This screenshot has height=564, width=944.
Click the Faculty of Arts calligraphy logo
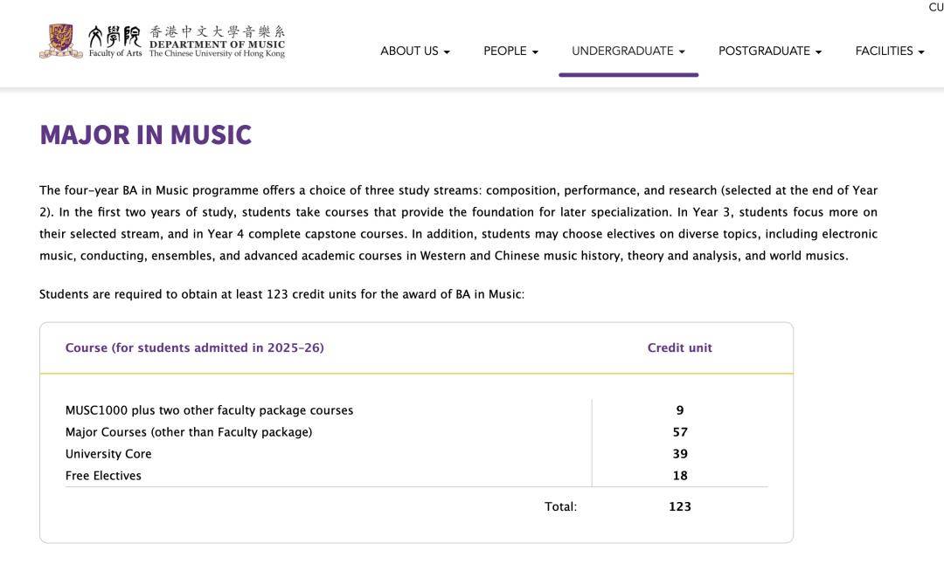(115, 41)
